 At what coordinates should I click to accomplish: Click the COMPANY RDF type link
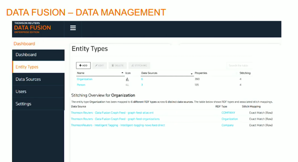click(x=228, y=113)
